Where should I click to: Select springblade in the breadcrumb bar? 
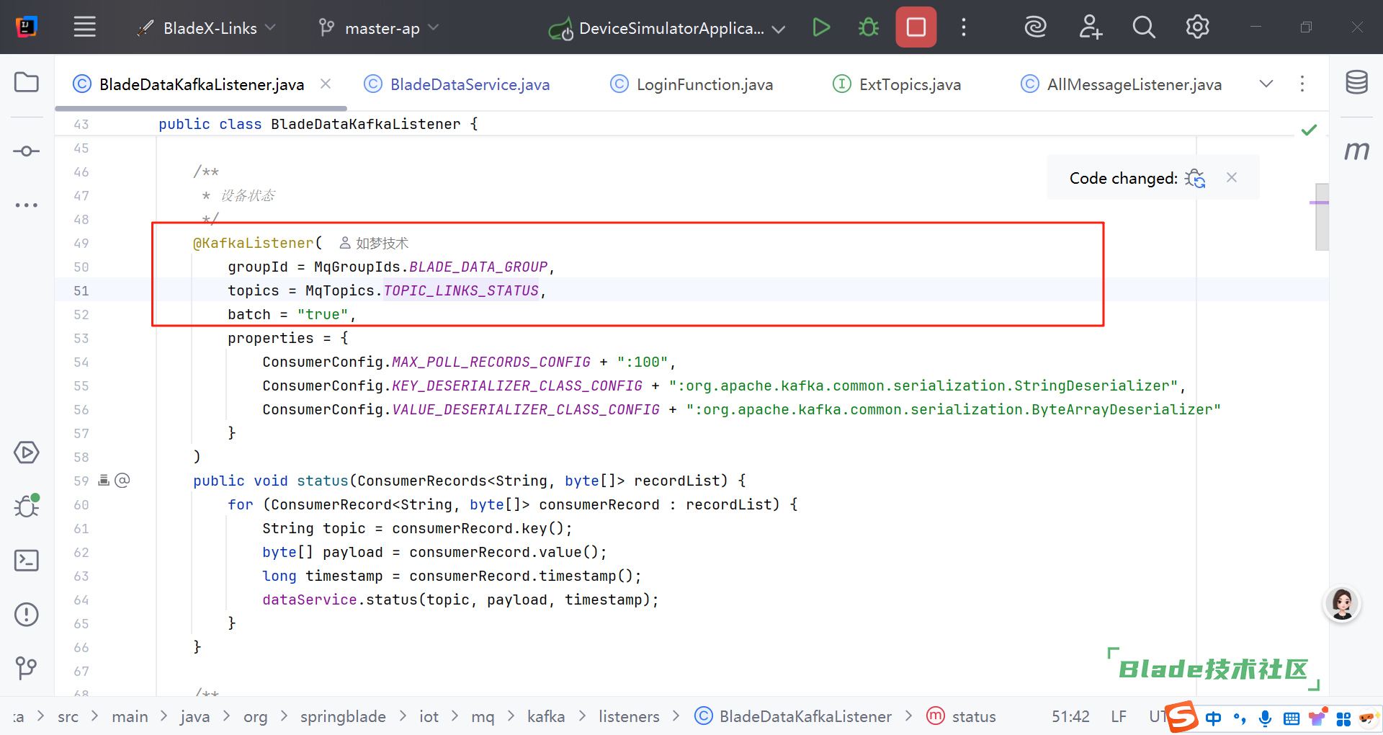tap(343, 716)
